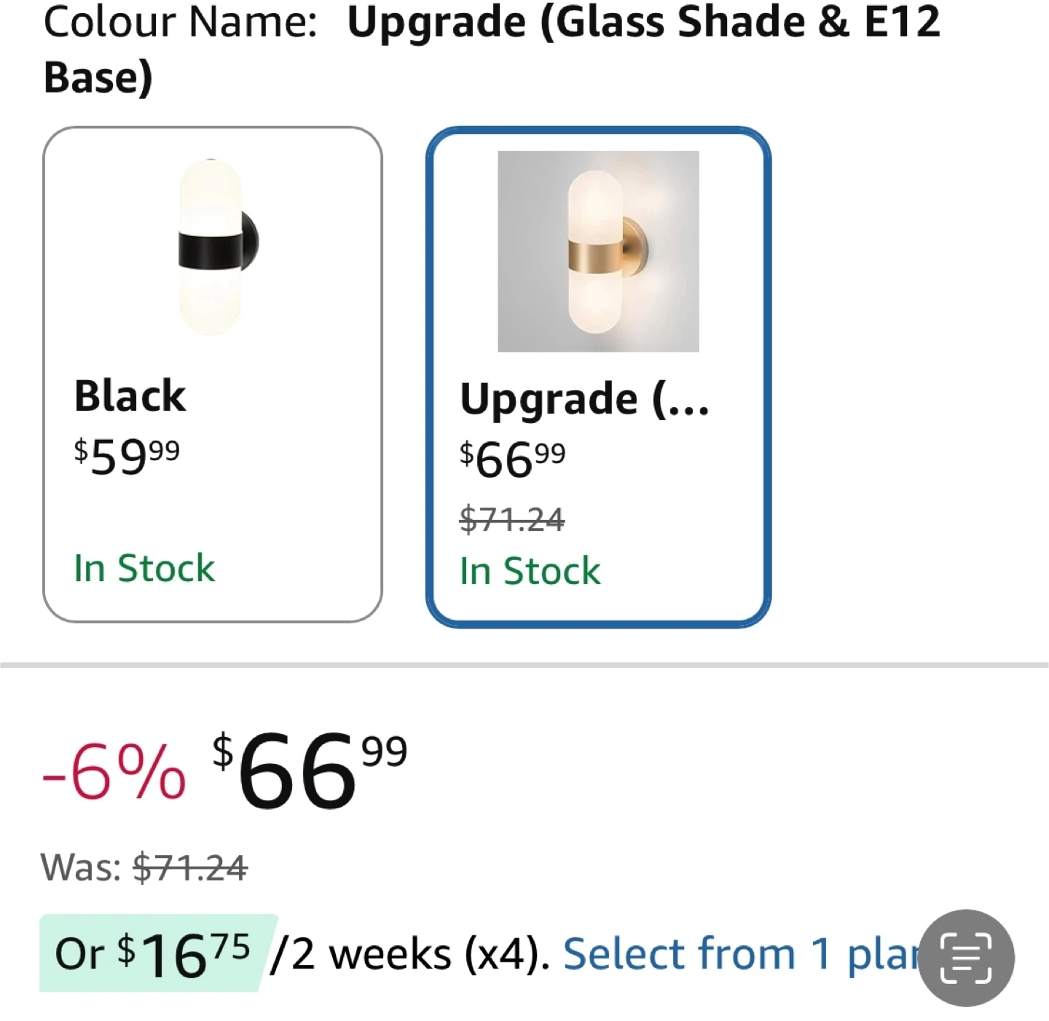
Task: Tap the "/2 weeks (x4)." payment text
Action: (x=409, y=954)
